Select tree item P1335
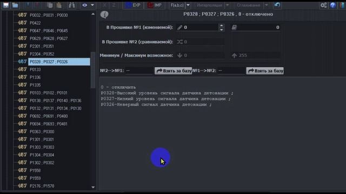 click(x=35, y=85)
